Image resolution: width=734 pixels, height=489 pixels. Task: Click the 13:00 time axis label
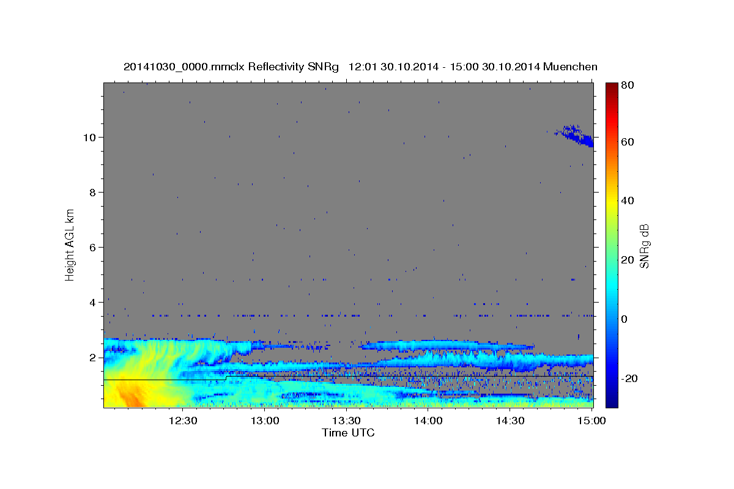coord(264,421)
